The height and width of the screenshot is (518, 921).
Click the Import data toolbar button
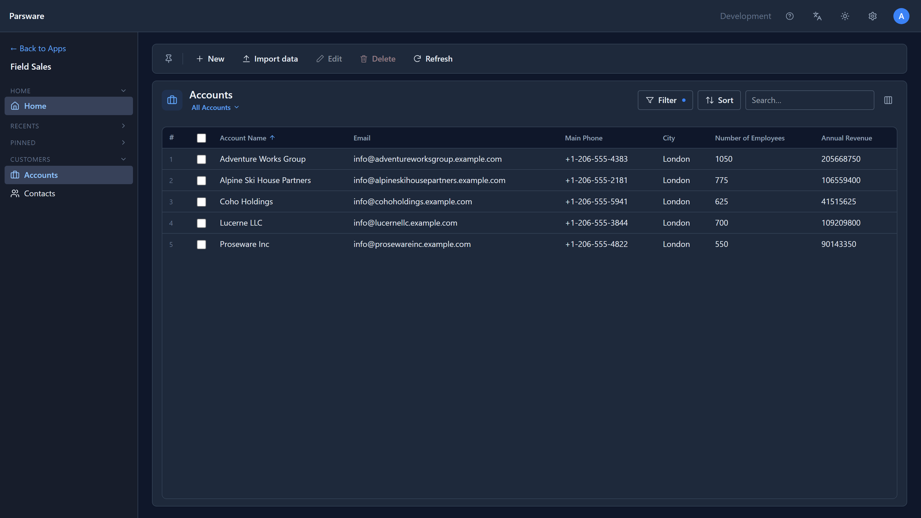[270, 59]
